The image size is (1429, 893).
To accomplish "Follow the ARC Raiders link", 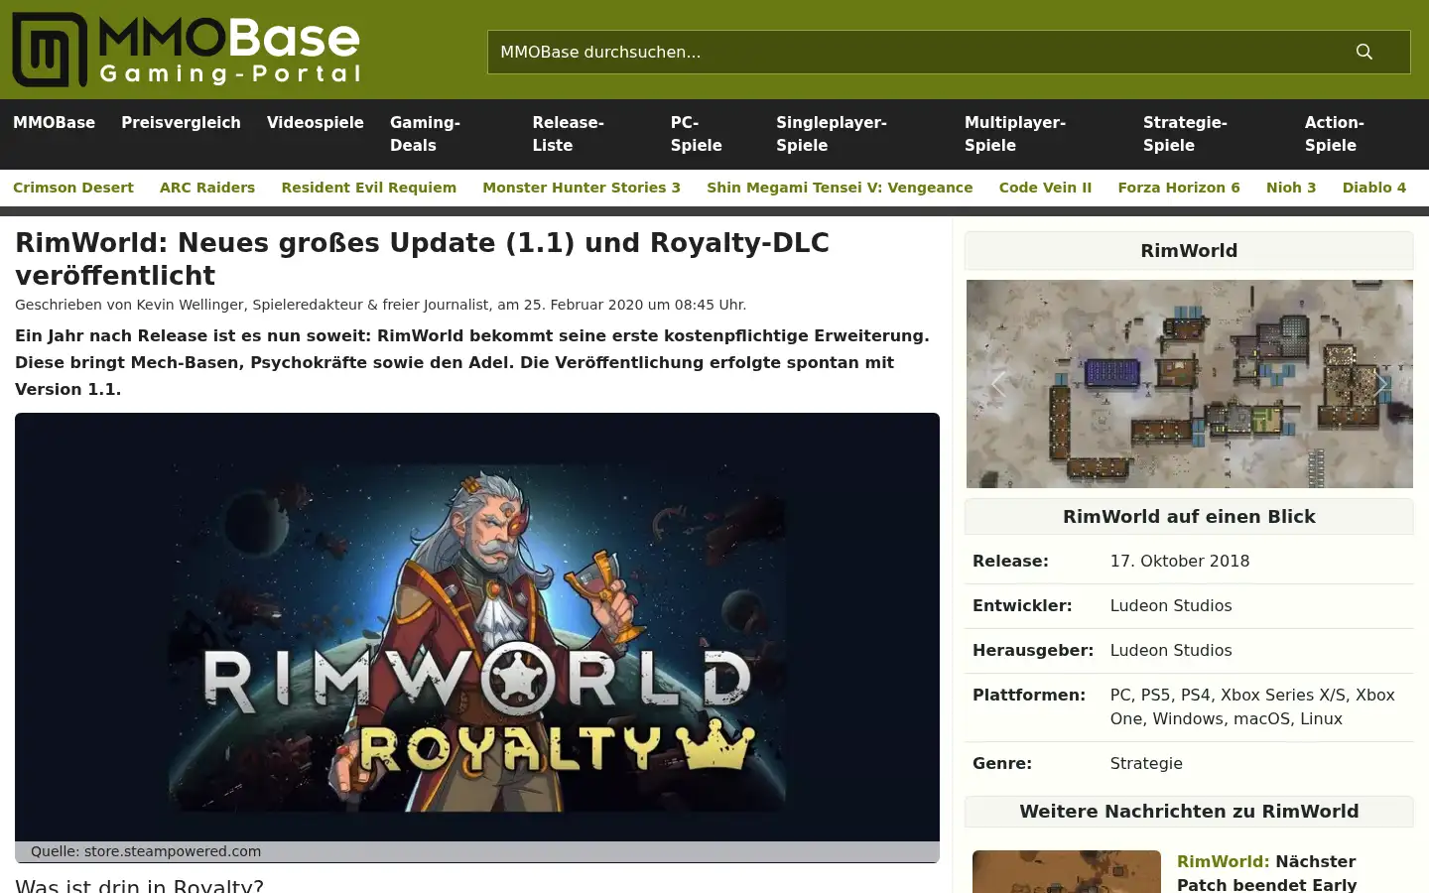I will 207,188.
